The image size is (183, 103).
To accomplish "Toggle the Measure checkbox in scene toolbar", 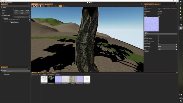I will [63, 6].
